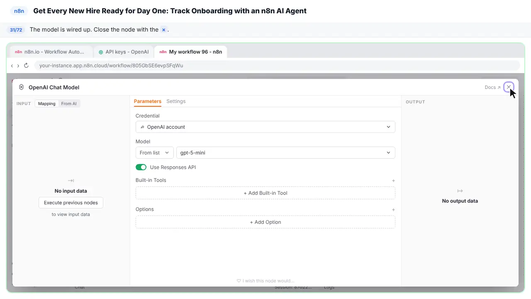The width and height of the screenshot is (531, 299).
Task: Click the OpenAI Chat Model node icon
Action: click(21, 87)
